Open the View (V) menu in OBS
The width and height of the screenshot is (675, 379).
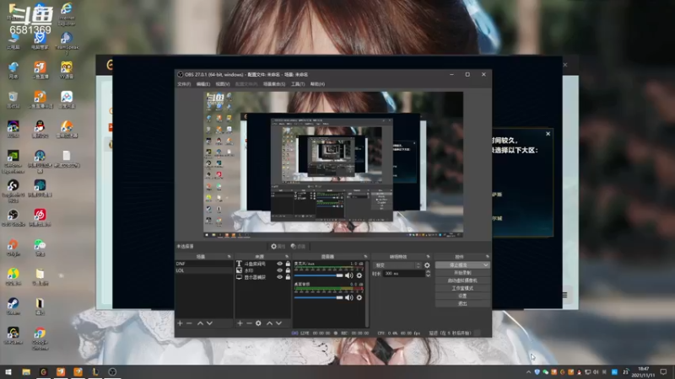coord(223,84)
